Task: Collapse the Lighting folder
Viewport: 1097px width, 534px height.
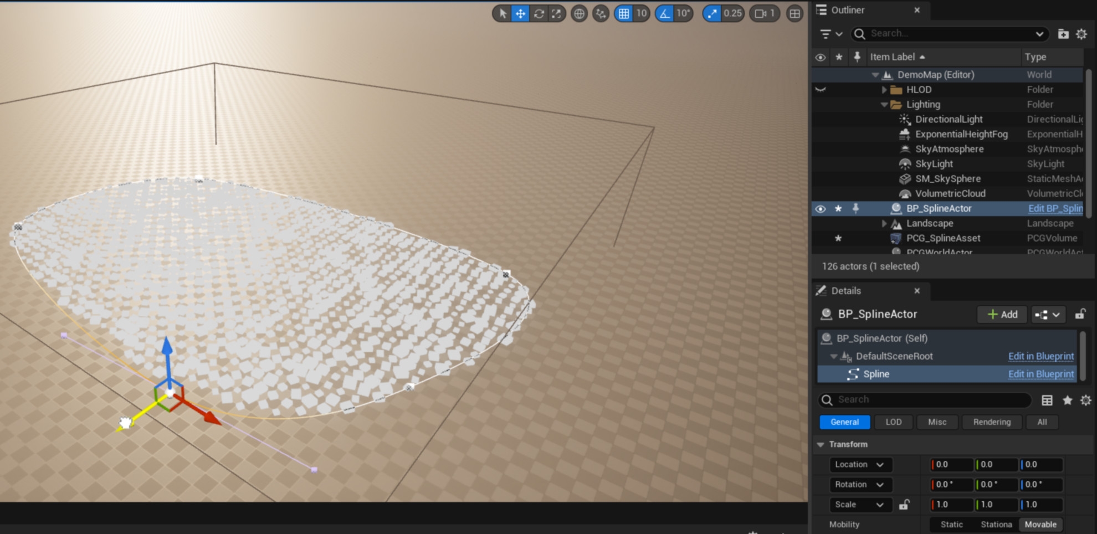Action: [x=884, y=105]
